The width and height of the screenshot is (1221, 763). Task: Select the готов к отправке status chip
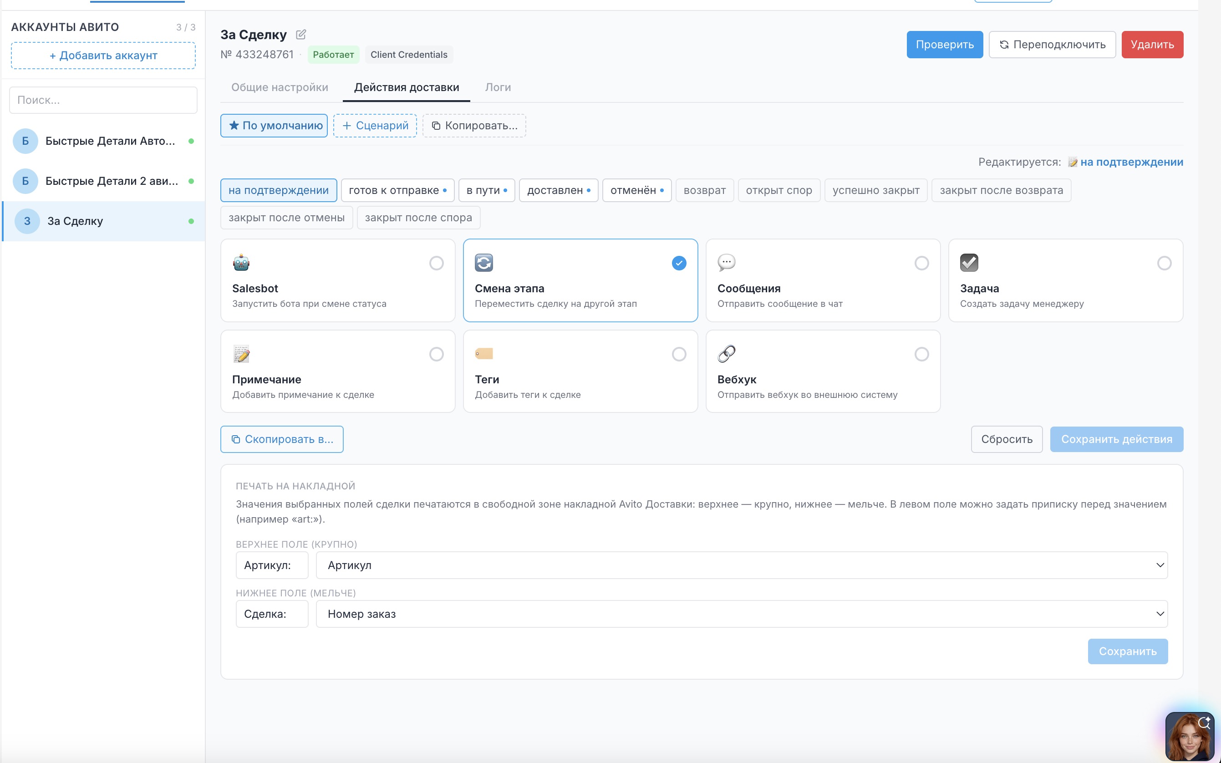tap(397, 190)
